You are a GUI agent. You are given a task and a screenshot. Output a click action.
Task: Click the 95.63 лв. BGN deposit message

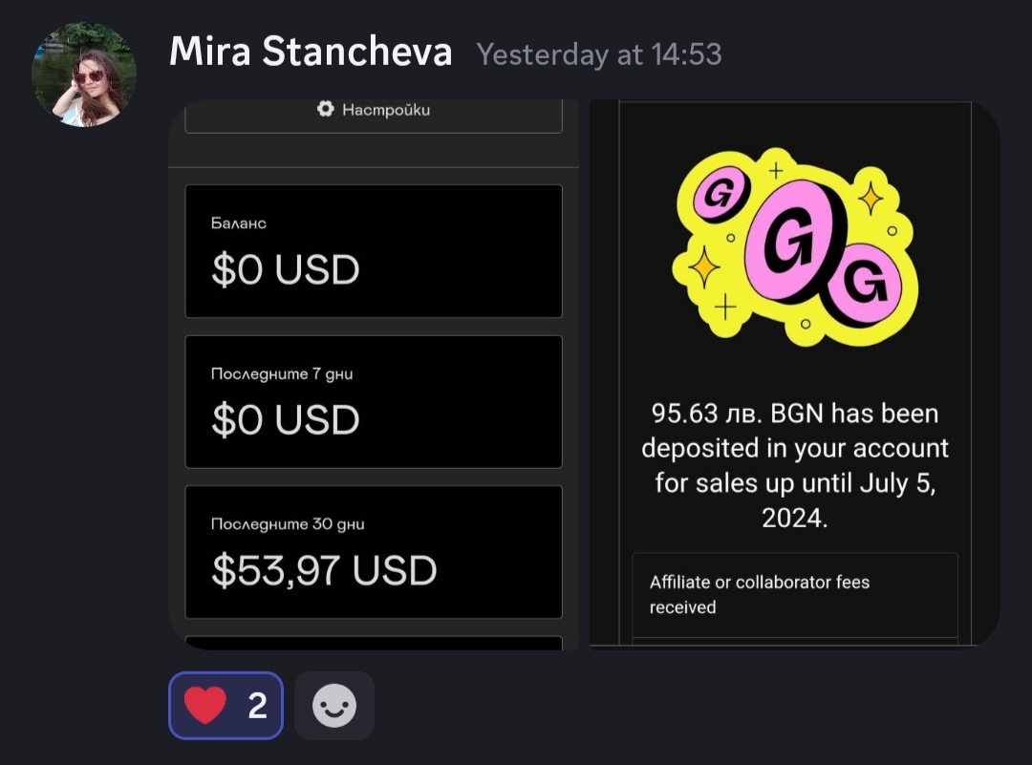point(794,465)
